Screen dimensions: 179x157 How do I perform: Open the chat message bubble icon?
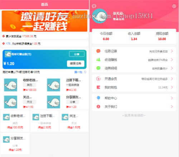(x=94, y=6)
